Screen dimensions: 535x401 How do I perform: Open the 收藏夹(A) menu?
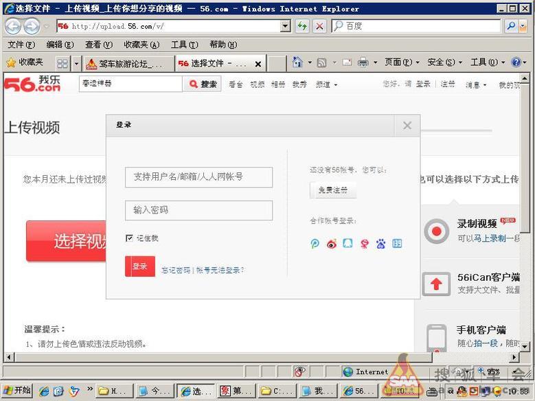pos(141,45)
